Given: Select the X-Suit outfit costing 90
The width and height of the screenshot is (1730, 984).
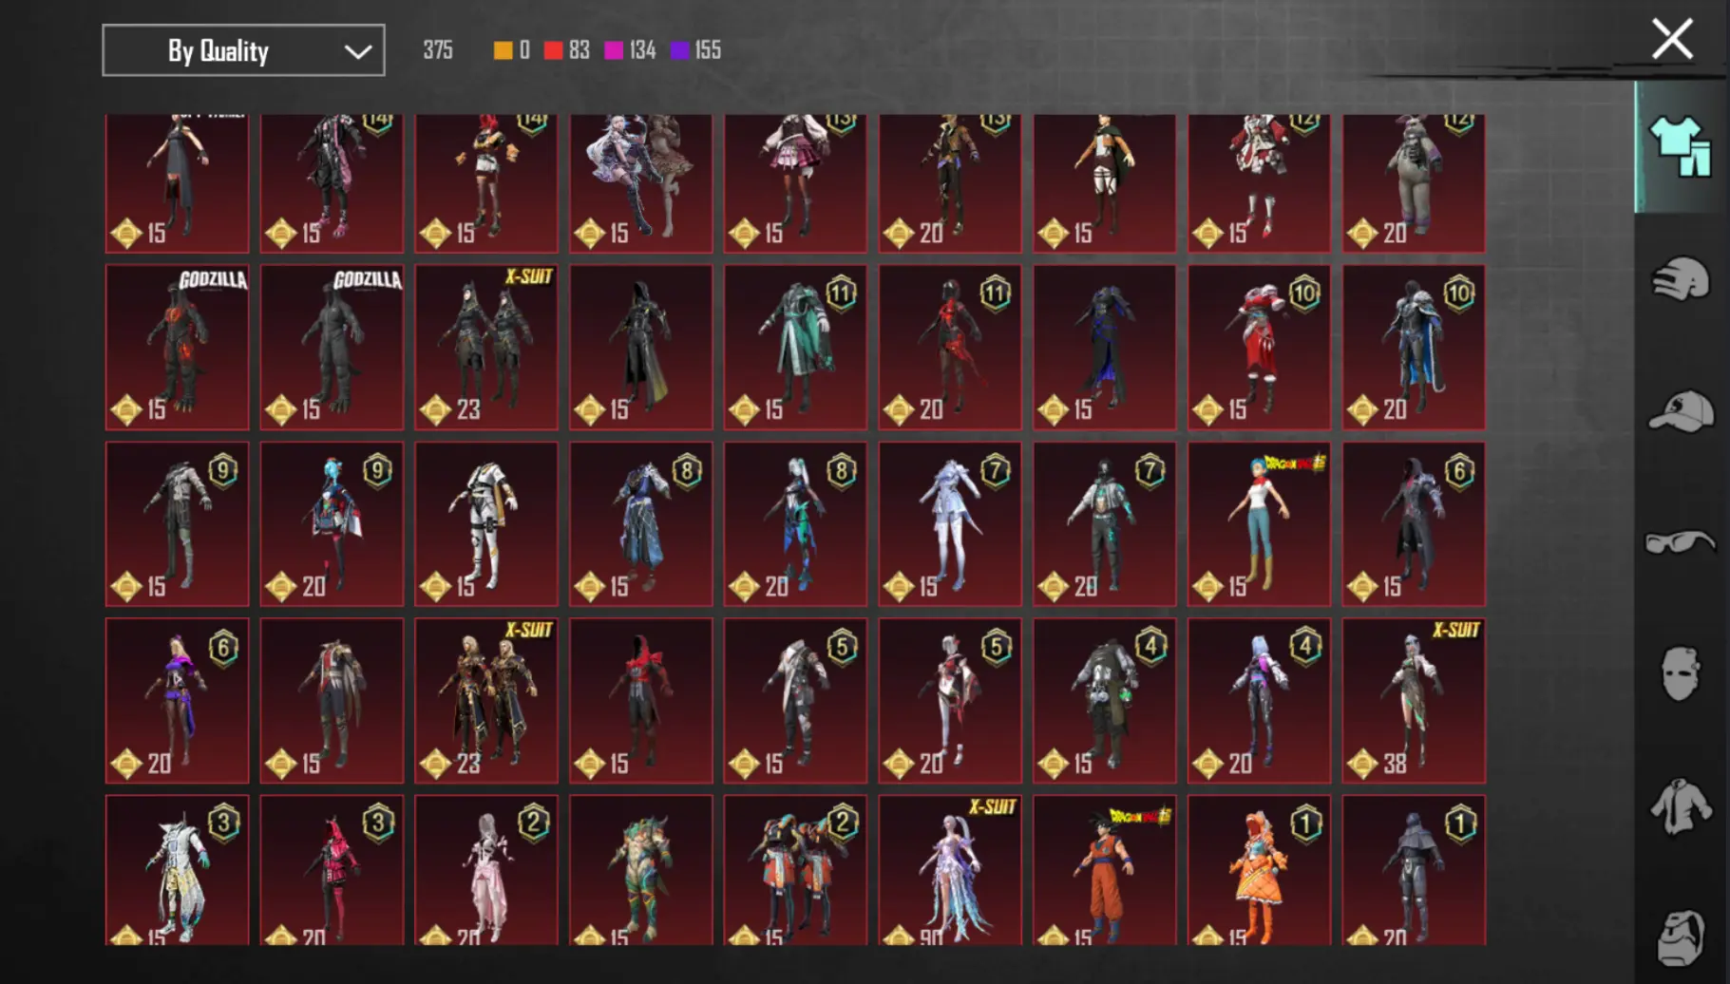Looking at the screenshot, I should click(x=950, y=871).
